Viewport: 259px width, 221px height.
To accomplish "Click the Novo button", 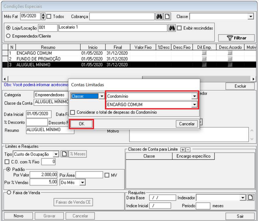I will 18,216.
